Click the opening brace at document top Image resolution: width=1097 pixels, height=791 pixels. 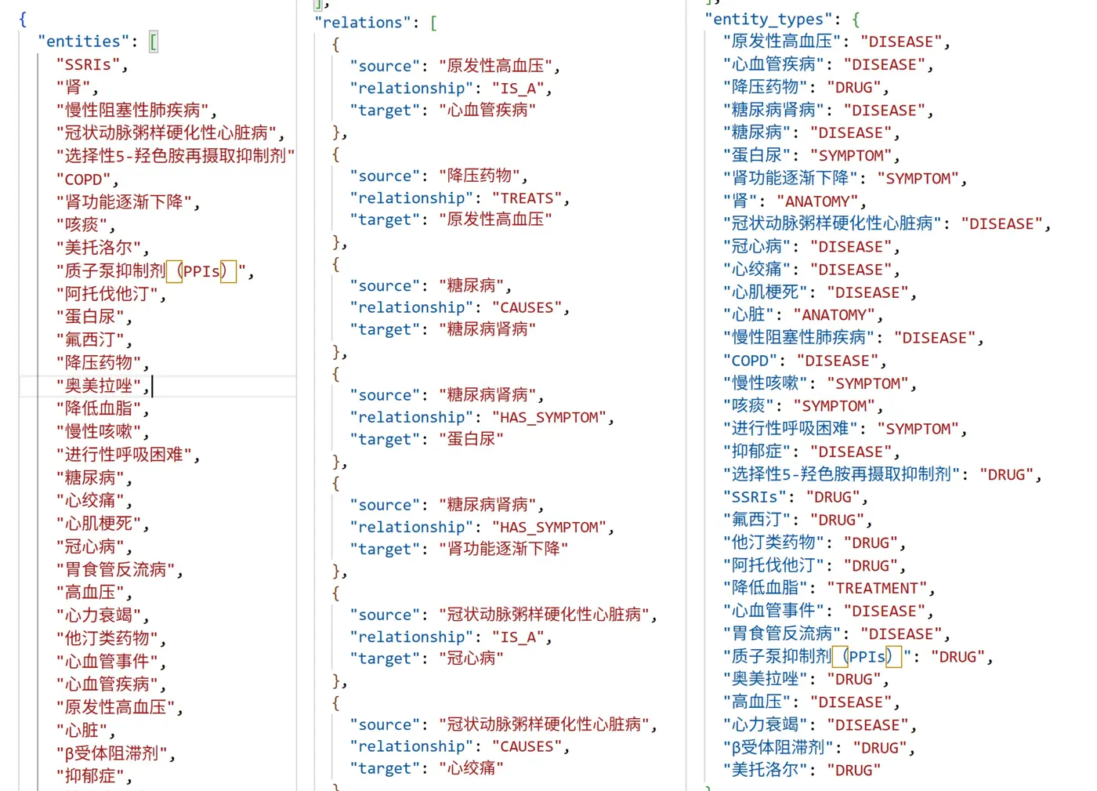pyautogui.click(x=21, y=19)
